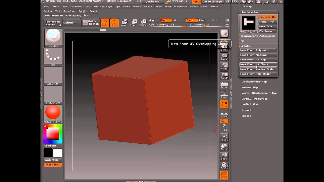This screenshot has width=324, height=182.
Task: Select the Move transform tool in top shelf
Action: point(124,23)
